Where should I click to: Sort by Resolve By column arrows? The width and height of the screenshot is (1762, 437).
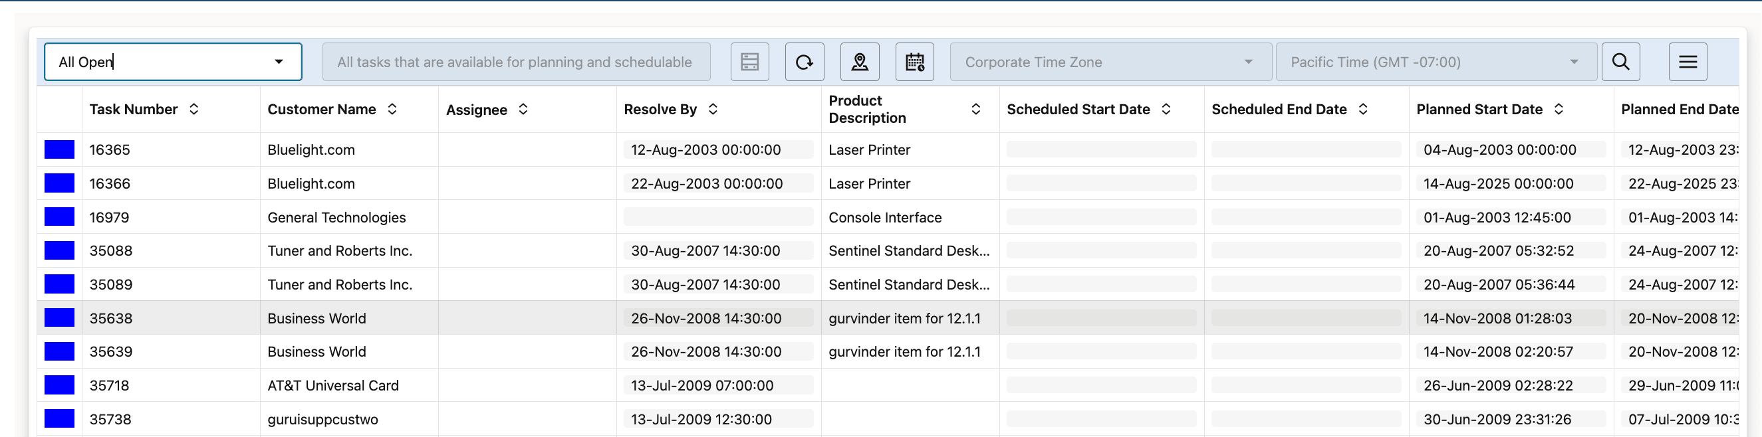[x=713, y=109]
